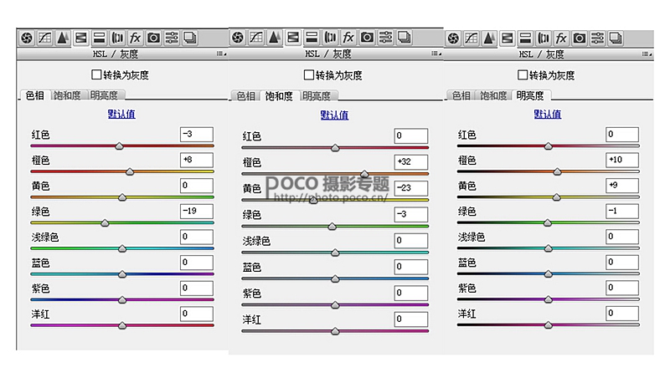Open the HSL panel flyout menu in the Saturation panel
Viewport: 670px width, 383px height.
click(x=435, y=54)
